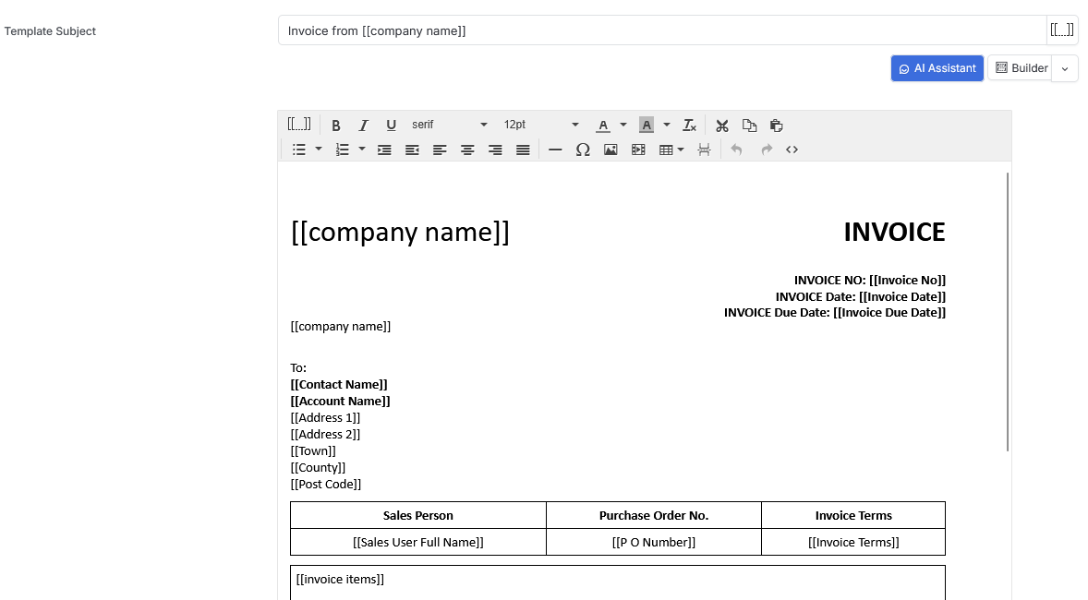Insert a bullet list

[299, 150]
